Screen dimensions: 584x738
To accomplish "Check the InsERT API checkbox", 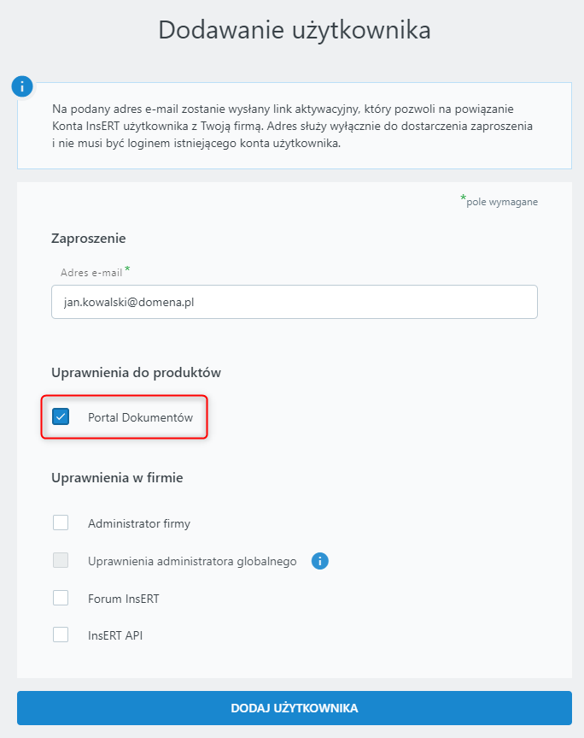I will click(61, 635).
